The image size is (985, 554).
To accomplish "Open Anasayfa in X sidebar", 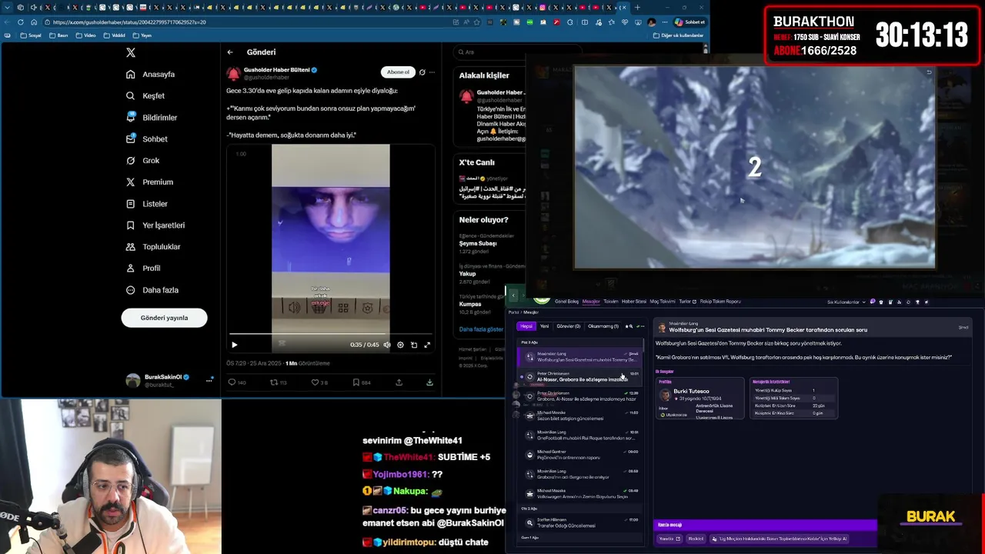I will (151, 75).
